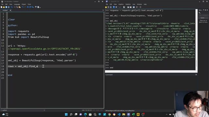Click the Line/Col indicator in status bar

87,110
